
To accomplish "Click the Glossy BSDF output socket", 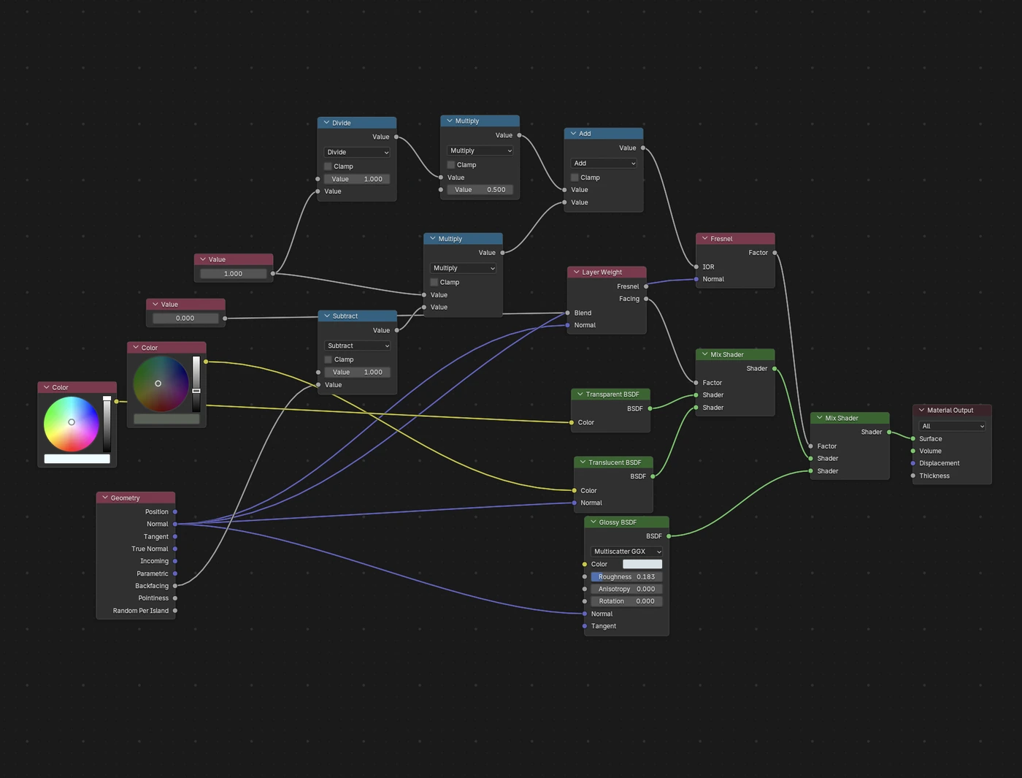I will pyautogui.click(x=669, y=536).
